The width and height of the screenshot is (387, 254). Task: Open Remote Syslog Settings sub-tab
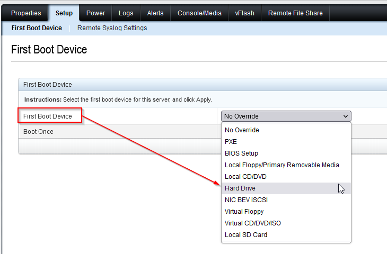[x=112, y=28]
